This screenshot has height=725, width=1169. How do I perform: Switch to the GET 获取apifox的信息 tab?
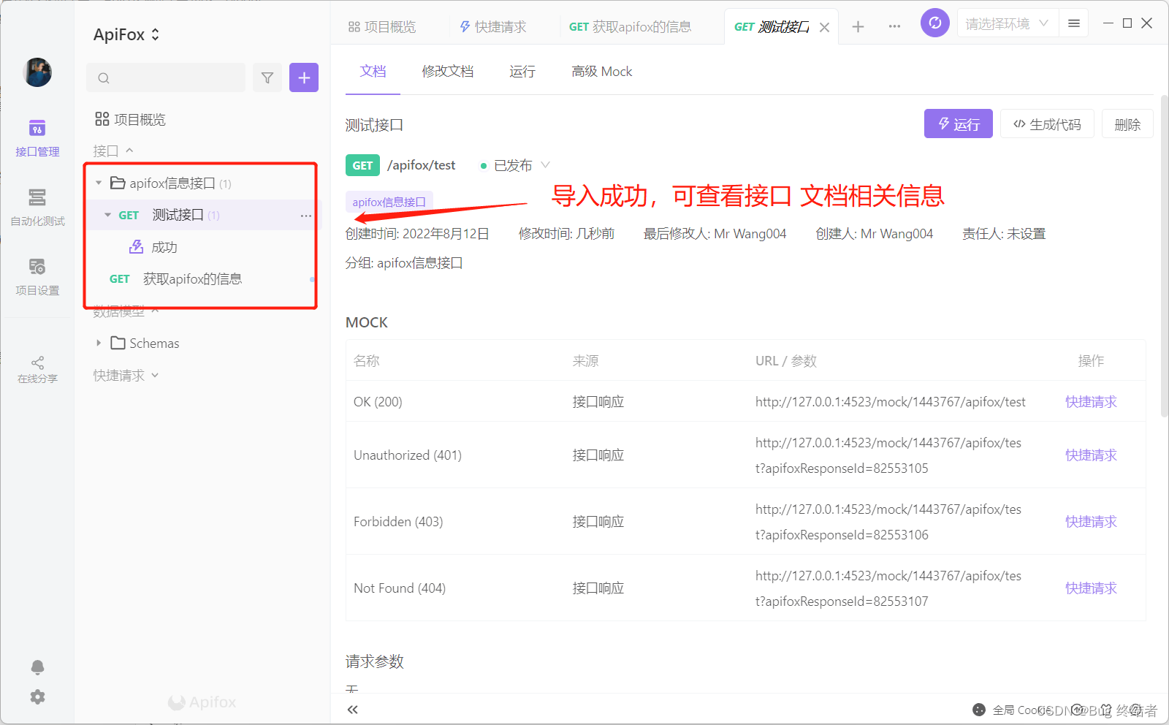(630, 27)
